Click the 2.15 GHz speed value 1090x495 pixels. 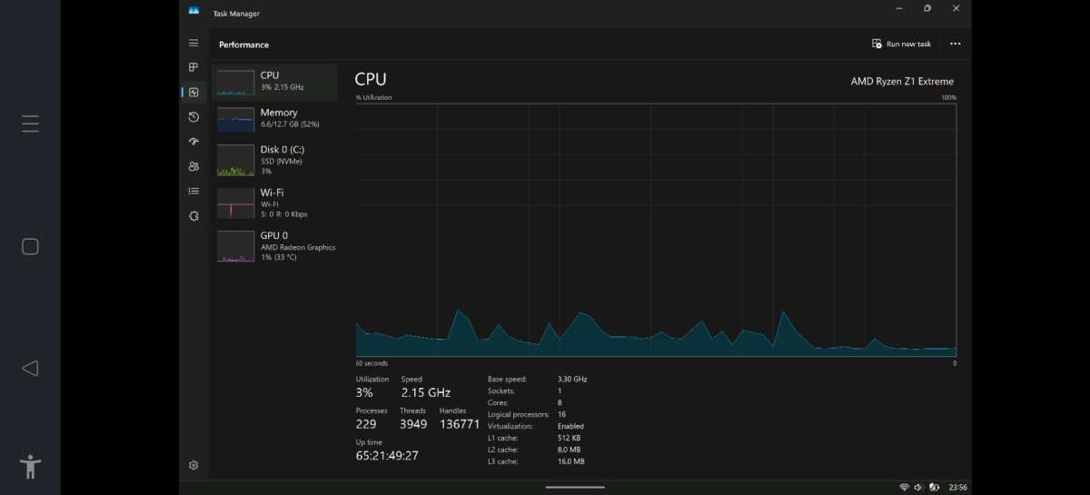click(x=425, y=392)
